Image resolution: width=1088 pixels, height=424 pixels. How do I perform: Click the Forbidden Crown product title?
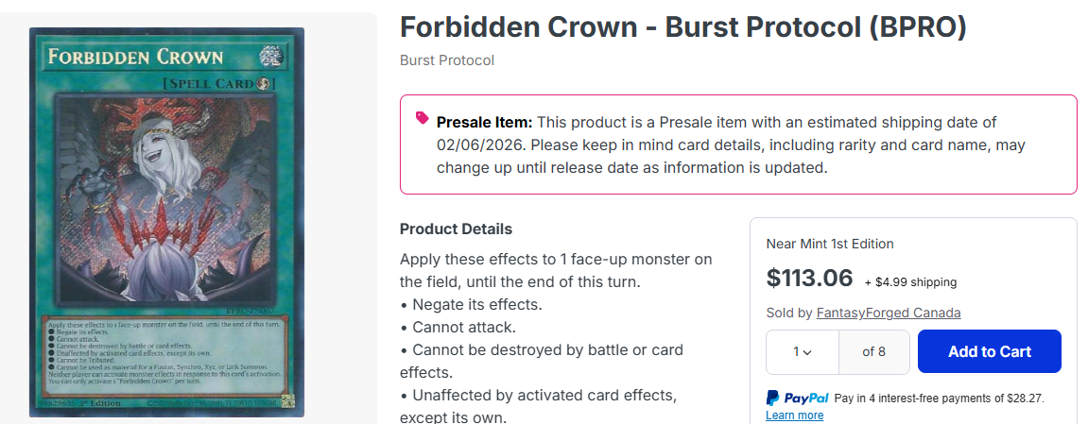pyautogui.click(x=682, y=27)
